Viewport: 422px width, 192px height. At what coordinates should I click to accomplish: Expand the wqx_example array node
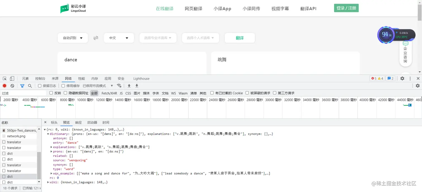pyautogui.click(x=51, y=174)
